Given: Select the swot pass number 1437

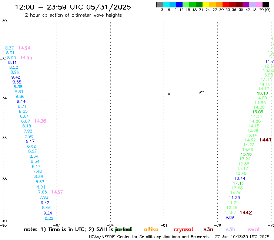Looking at the screenshot, I should [57, 192].
